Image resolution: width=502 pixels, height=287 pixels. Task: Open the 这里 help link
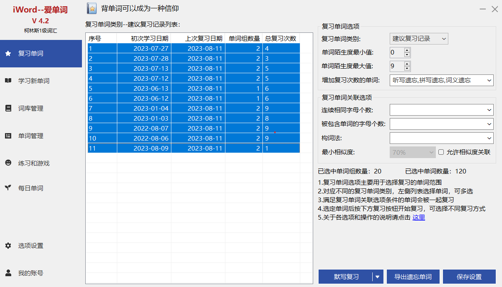click(418, 218)
